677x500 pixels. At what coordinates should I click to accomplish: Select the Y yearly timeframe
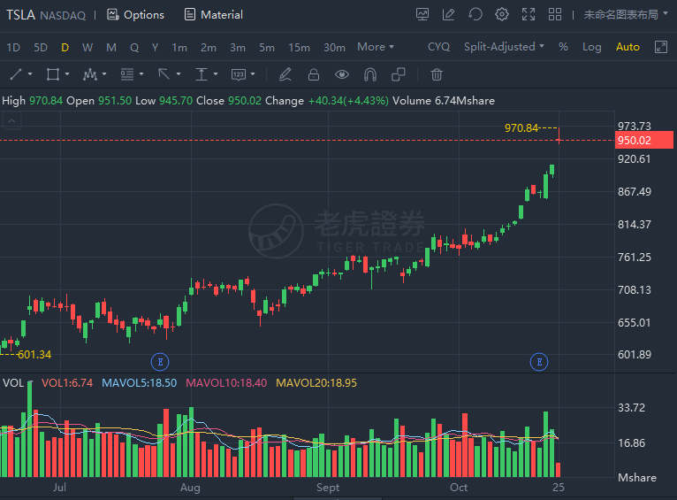[155, 47]
